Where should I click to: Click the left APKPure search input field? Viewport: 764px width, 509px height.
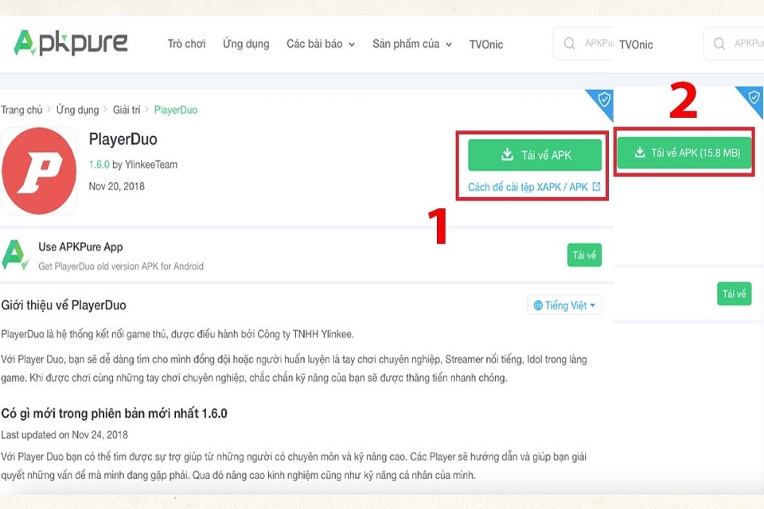coord(583,44)
